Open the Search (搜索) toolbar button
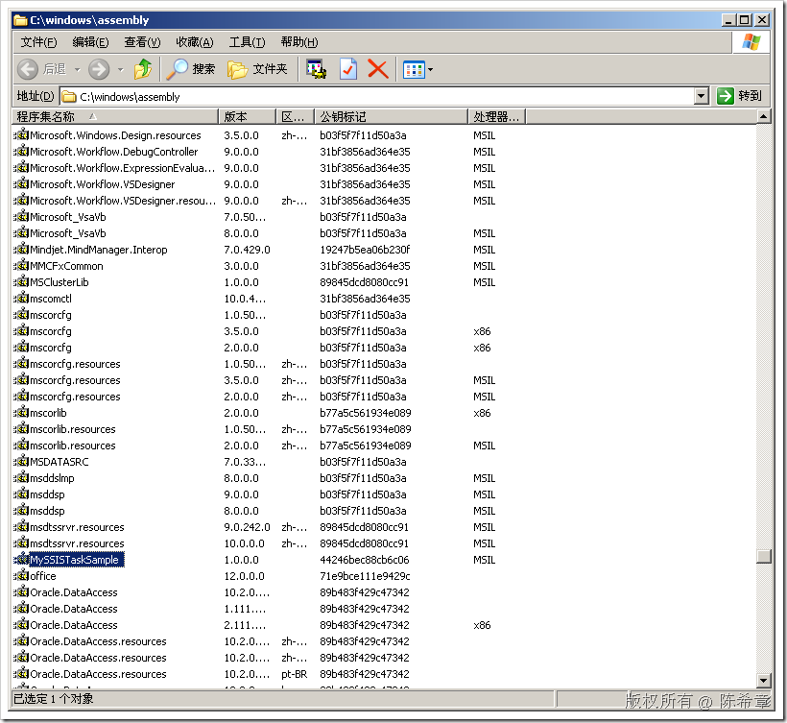 (x=191, y=69)
